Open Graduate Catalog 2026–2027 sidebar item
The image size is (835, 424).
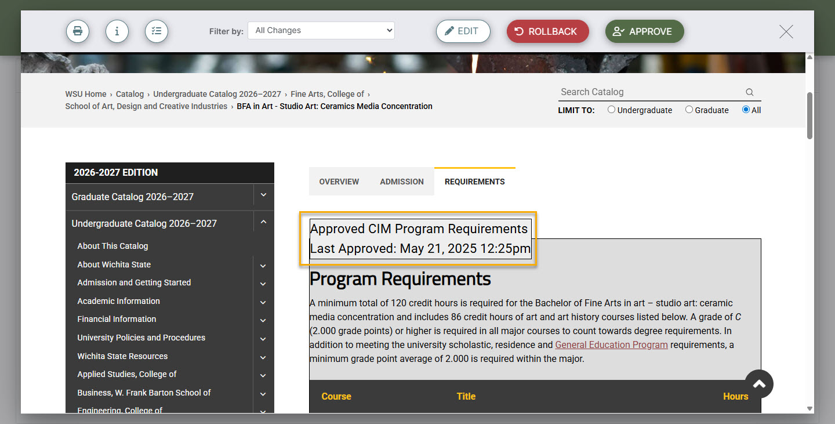pyautogui.click(x=132, y=197)
